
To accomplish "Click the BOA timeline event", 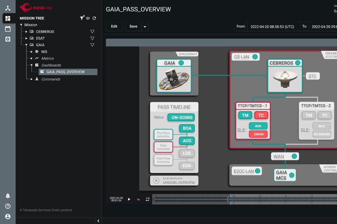I will 187,128.
